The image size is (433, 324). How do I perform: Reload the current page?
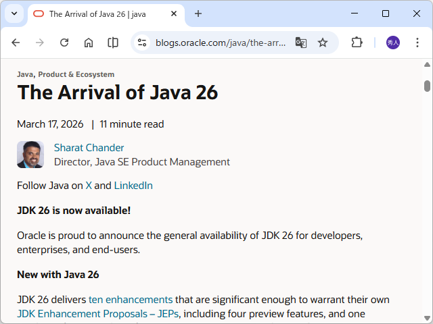click(x=64, y=43)
